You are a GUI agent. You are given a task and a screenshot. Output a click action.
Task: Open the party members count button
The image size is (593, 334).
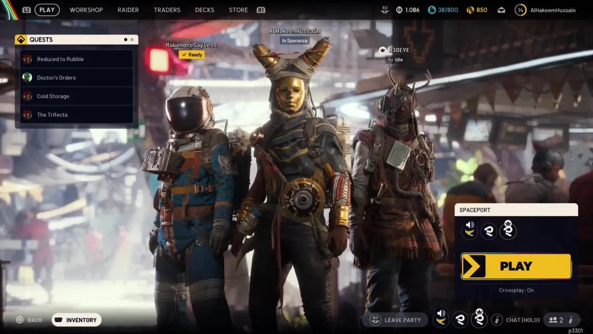pyautogui.click(x=562, y=320)
